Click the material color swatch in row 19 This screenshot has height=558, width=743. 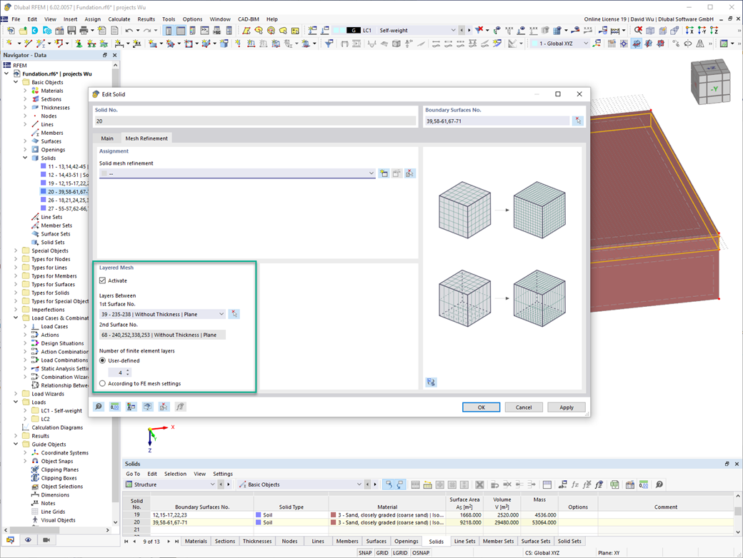334,515
